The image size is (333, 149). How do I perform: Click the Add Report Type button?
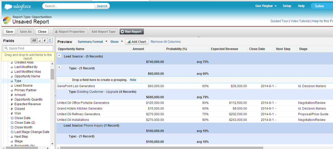coord(103,32)
